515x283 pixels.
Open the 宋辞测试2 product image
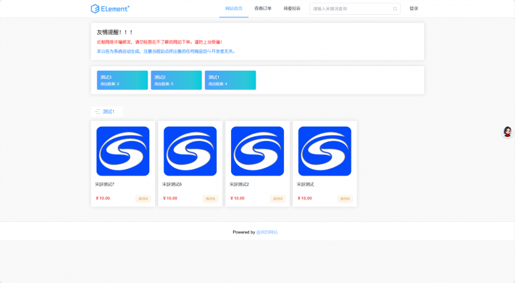pyautogui.click(x=257, y=151)
